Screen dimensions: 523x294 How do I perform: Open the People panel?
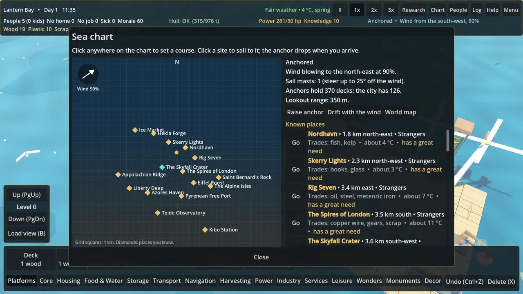point(458,10)
